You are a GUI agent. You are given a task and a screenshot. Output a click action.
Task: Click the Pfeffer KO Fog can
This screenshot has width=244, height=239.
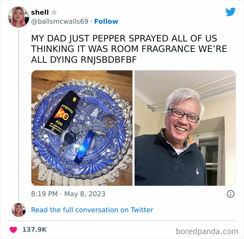62,113
